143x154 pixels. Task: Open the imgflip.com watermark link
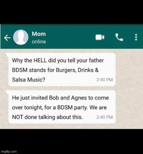coord(9,151)
